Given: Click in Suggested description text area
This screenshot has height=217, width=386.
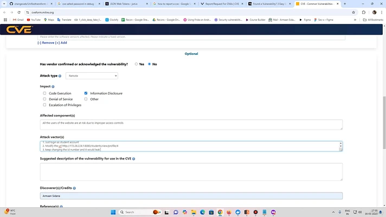Looking at the screenshot, I should coord(191,171).
